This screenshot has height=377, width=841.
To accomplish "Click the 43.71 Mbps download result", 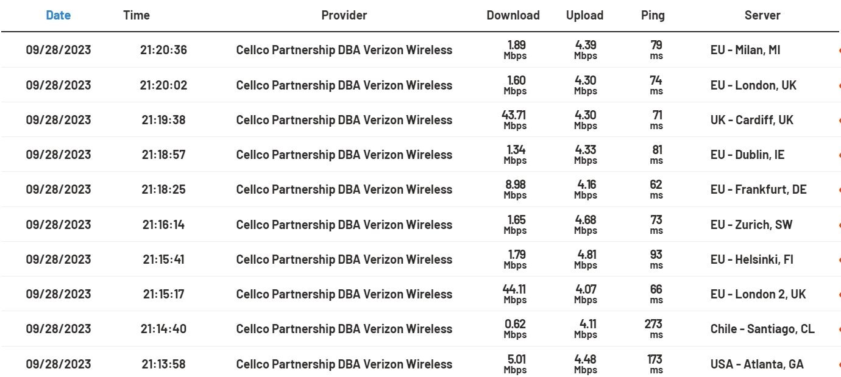I will pos(515,120).
